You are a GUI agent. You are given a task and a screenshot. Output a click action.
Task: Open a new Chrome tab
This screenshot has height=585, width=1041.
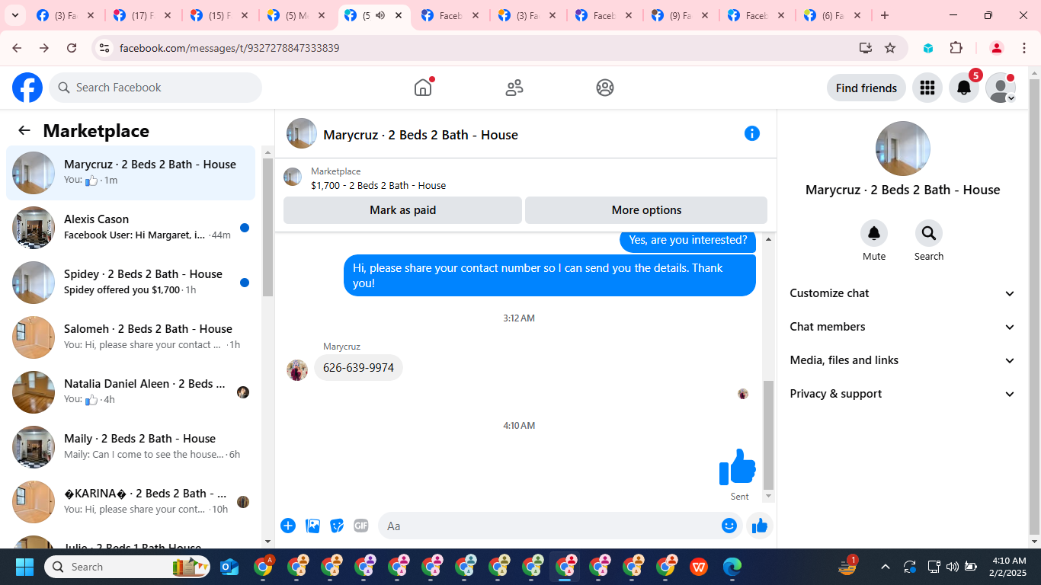click(885, 15)
